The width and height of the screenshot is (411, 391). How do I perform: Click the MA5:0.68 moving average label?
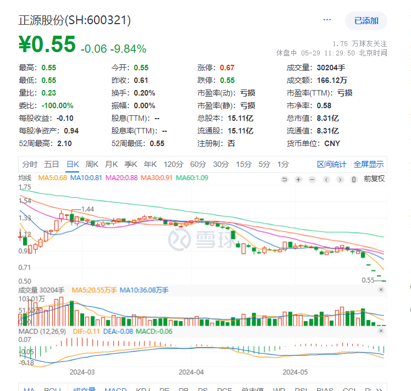pos(52,178)
